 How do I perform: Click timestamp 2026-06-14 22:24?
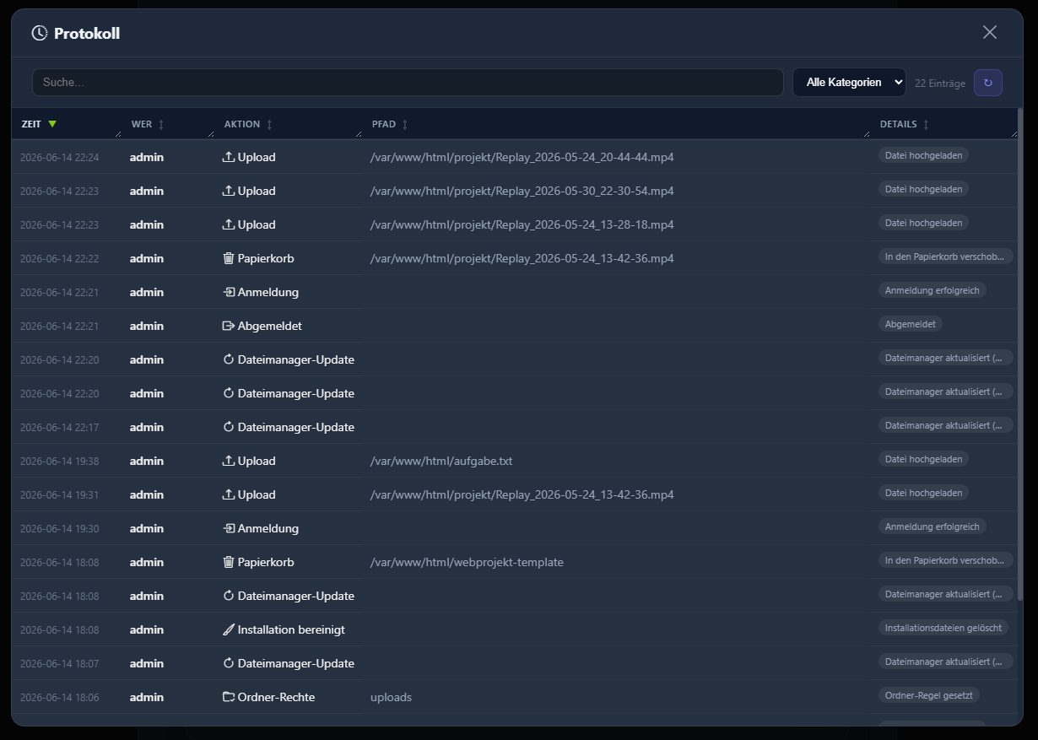click(x=59, y=158)
